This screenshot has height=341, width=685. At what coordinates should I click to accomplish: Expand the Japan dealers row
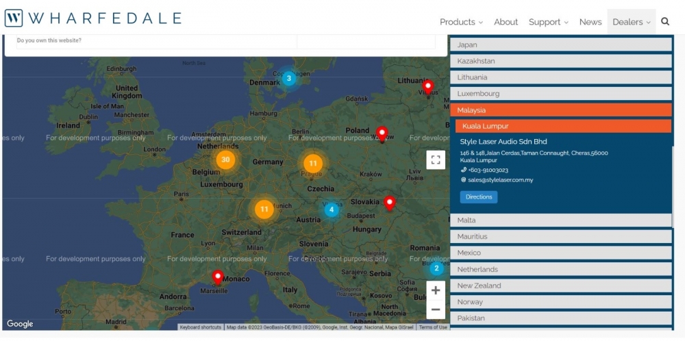[x=561, y=45]
